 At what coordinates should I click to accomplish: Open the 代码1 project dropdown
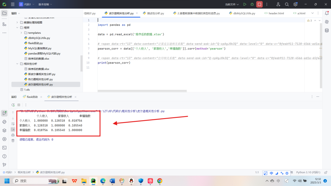point(27,4)
